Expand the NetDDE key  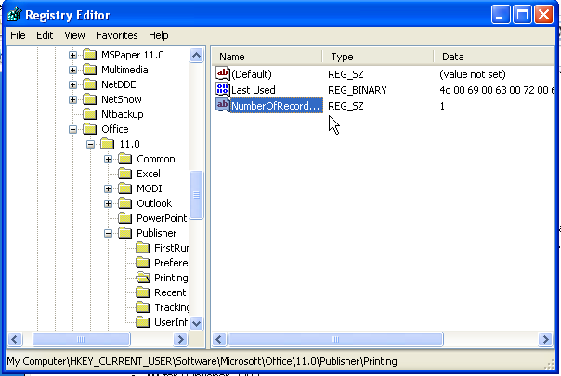(72, 84)
